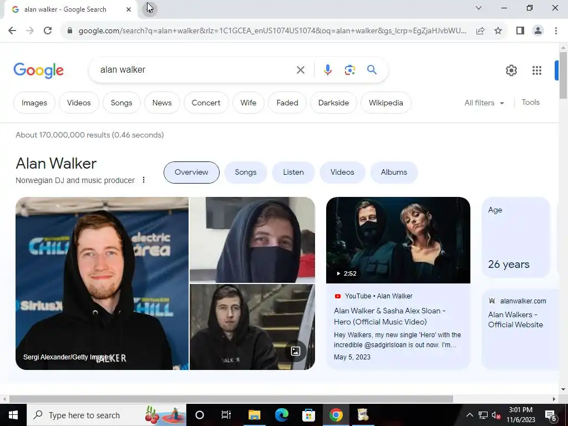Open the Age 26 years card

pyautogui.click(x=516, y=237)
